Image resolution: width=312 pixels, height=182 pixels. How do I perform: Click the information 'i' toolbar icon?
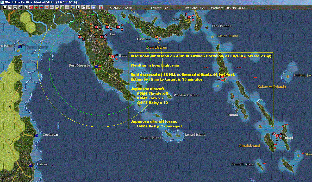point(26,8)
